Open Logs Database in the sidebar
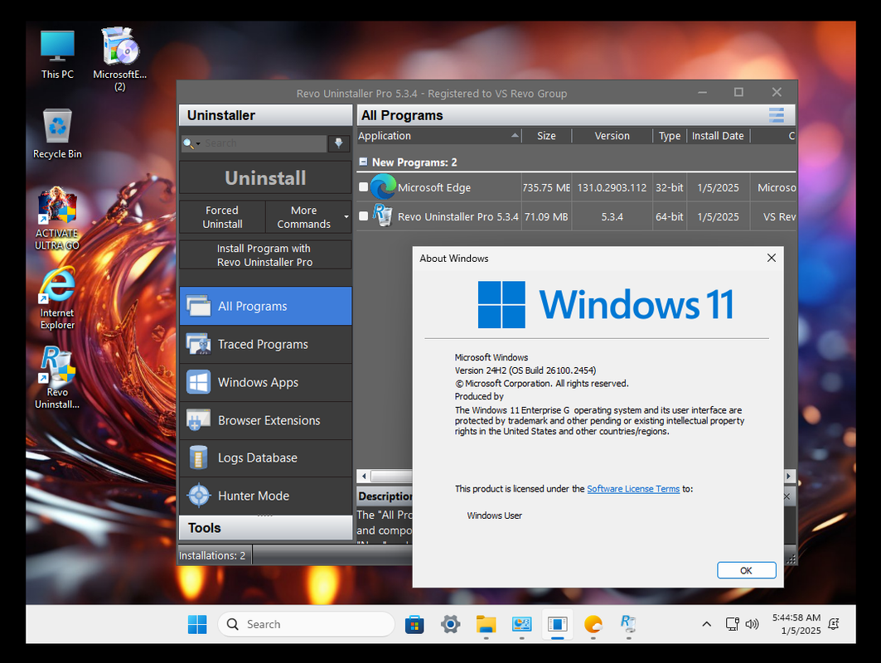 click(x=266, y=458)
